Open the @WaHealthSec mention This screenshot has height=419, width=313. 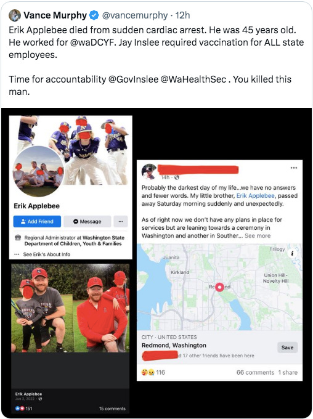193,79
